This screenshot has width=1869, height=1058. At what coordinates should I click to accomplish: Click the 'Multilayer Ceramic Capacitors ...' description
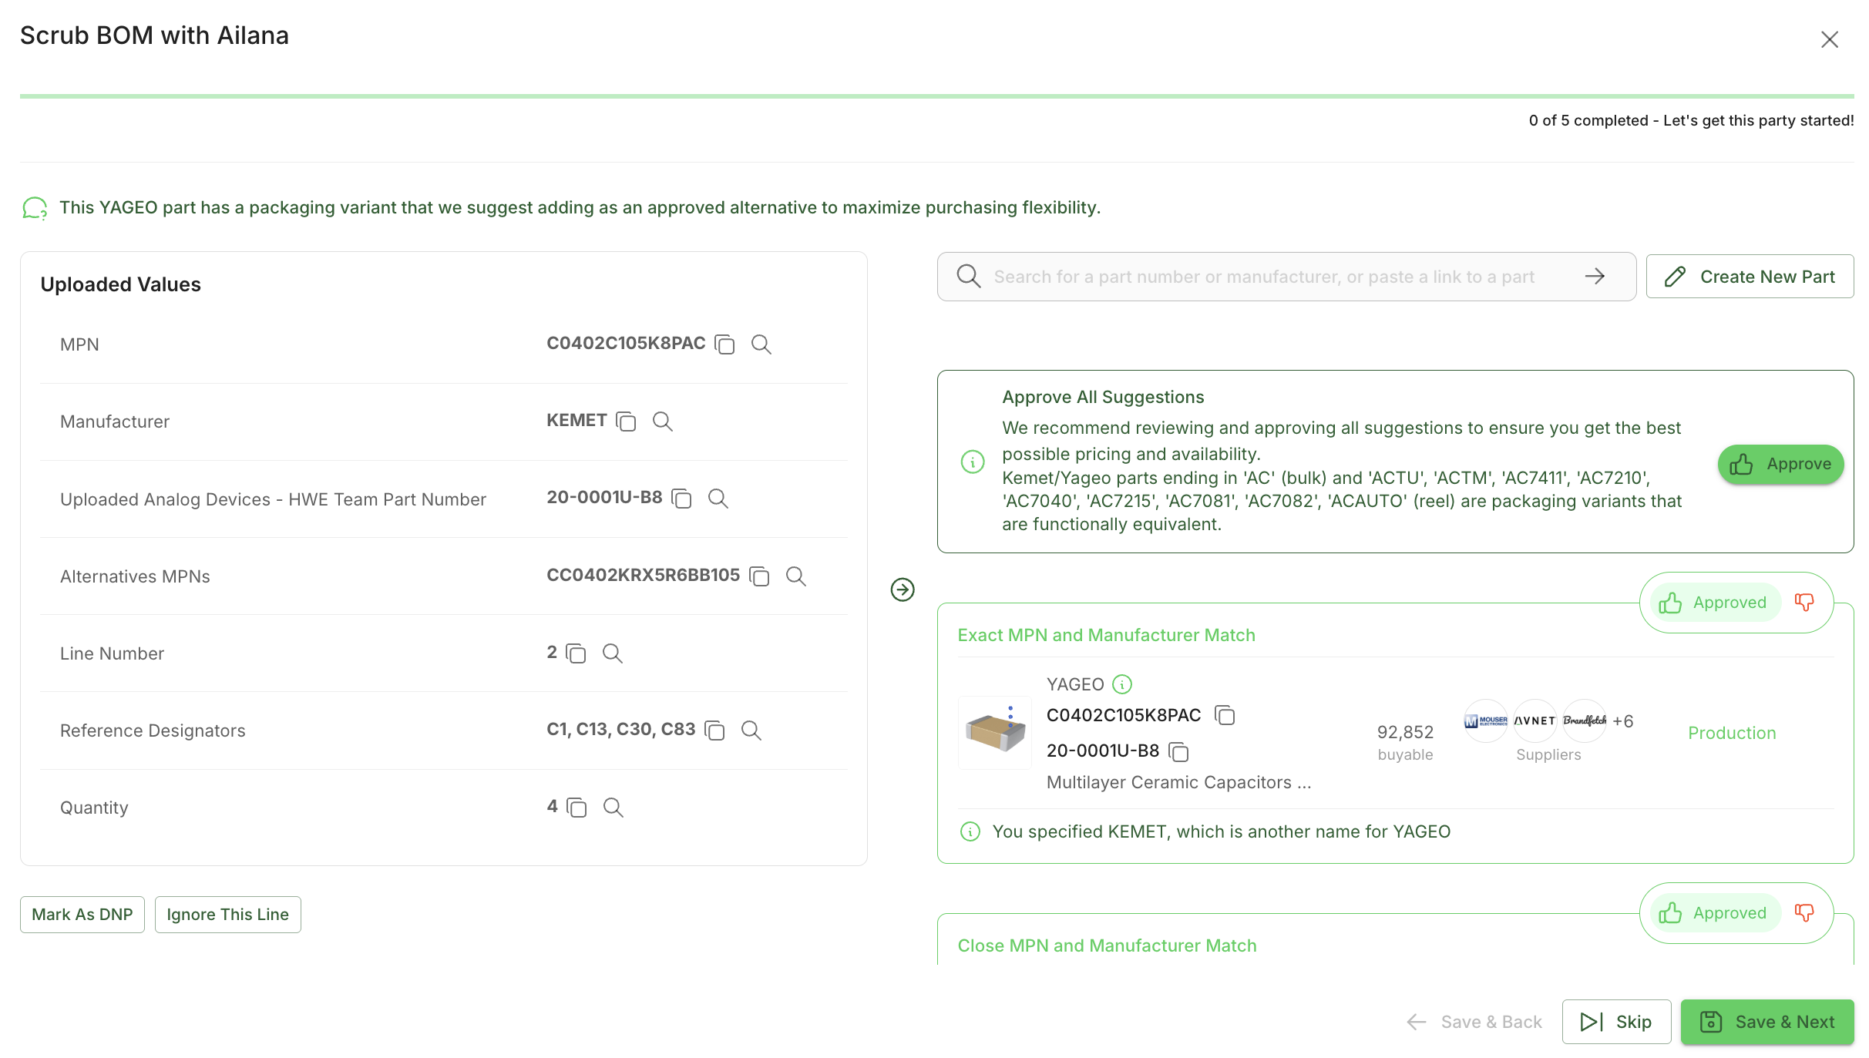1178,782
